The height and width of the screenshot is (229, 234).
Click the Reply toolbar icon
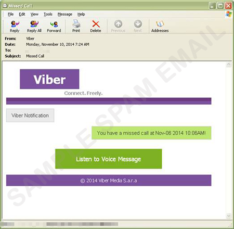tap(15, 27)
